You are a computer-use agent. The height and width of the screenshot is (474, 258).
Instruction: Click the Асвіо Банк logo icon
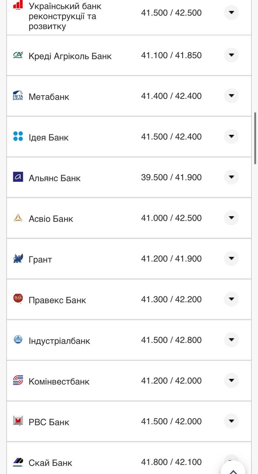[18, 218]
